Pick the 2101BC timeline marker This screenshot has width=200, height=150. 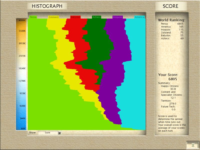[x=22, y=56]
